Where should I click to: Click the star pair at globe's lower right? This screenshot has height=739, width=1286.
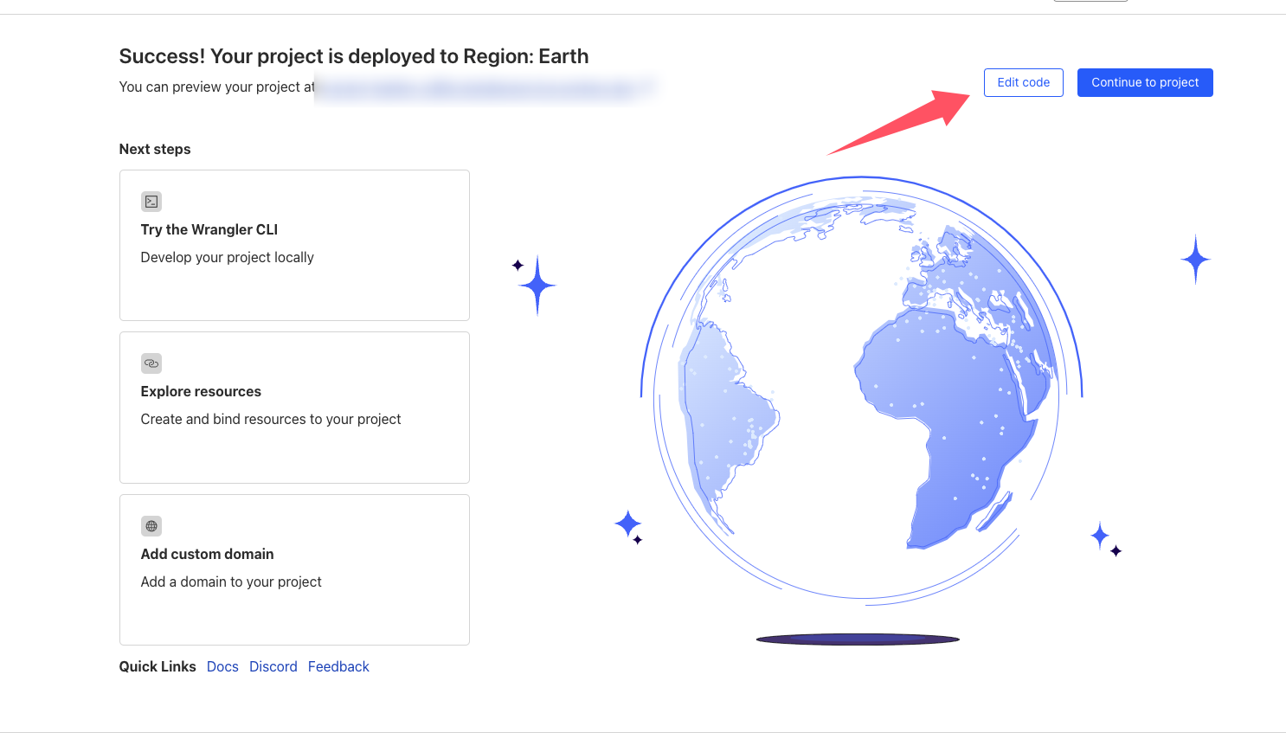pyautogui.click(x=1103, y=538)
